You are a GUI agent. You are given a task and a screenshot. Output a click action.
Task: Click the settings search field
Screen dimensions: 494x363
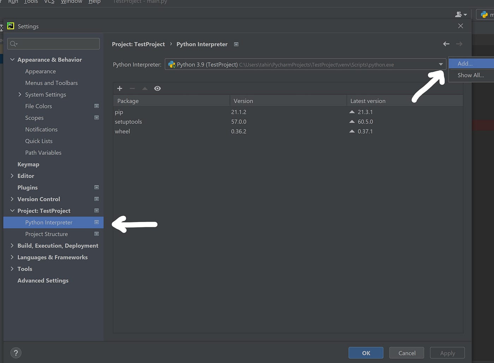pos(53,43)
